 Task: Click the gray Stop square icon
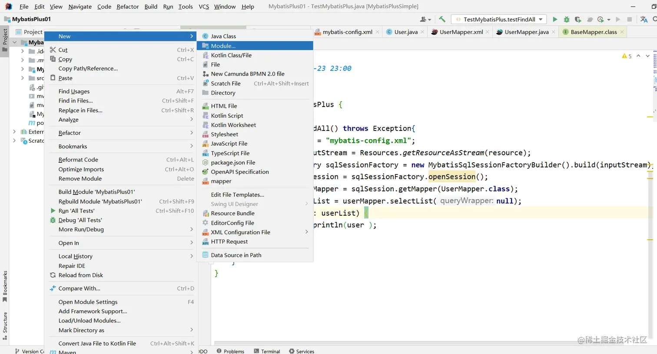(x=629, y=19)
